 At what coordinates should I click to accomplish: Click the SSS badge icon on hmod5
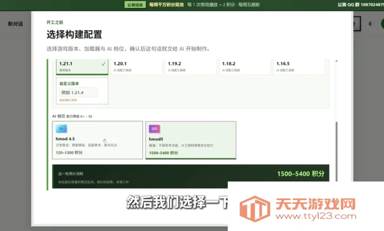[154, 129]
